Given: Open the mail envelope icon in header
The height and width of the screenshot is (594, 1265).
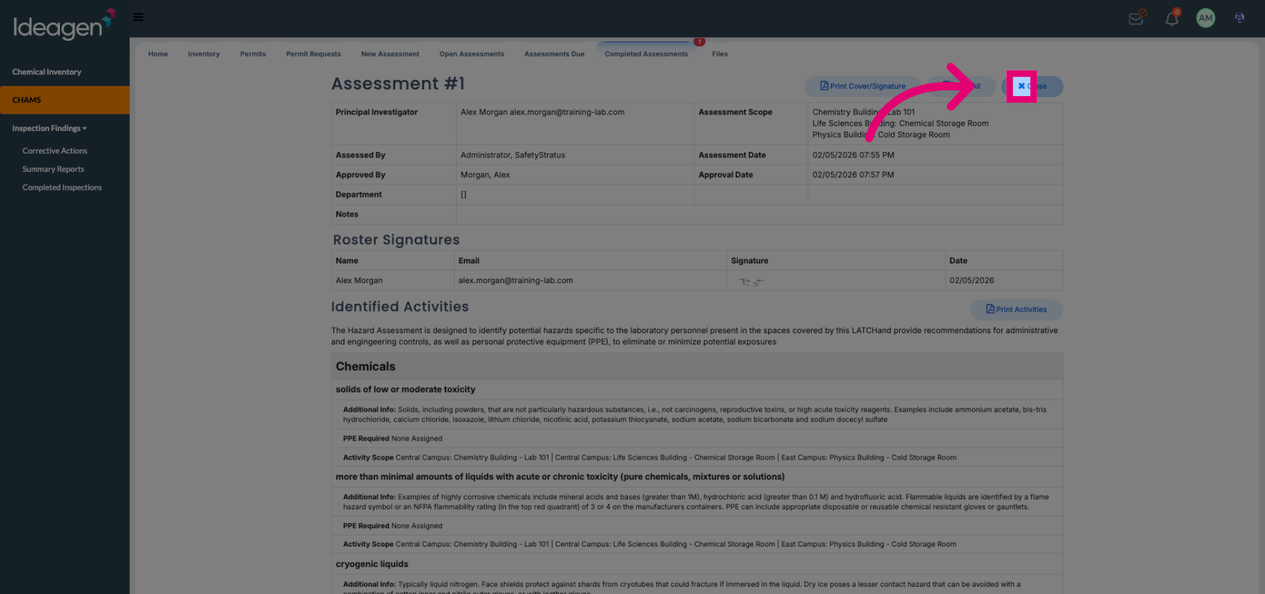Looking at the screenshot, I should click(x=1137, y=18).
